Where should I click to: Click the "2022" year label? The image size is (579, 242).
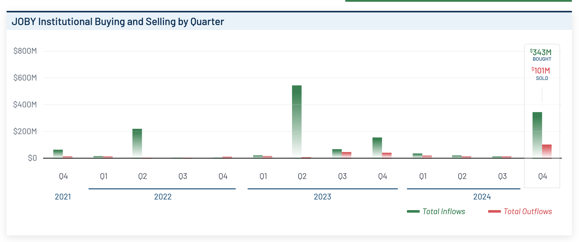point(163,197)
